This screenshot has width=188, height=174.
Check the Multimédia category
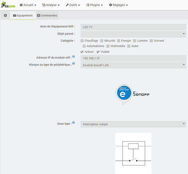pyautogui.click(x=108, y=46)
